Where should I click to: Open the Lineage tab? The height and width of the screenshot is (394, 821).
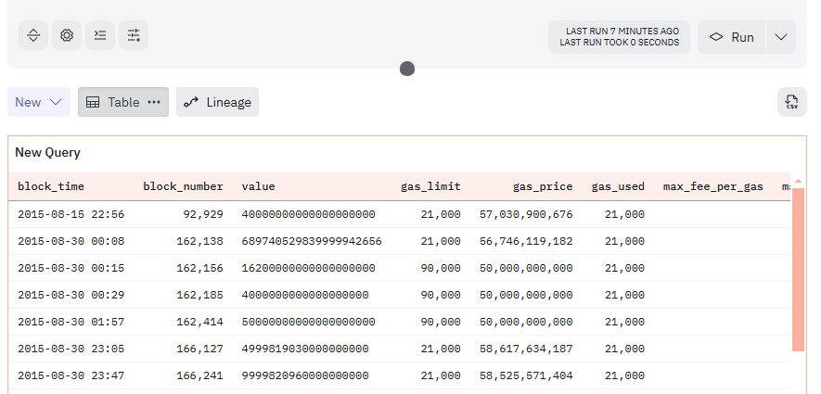217,102
